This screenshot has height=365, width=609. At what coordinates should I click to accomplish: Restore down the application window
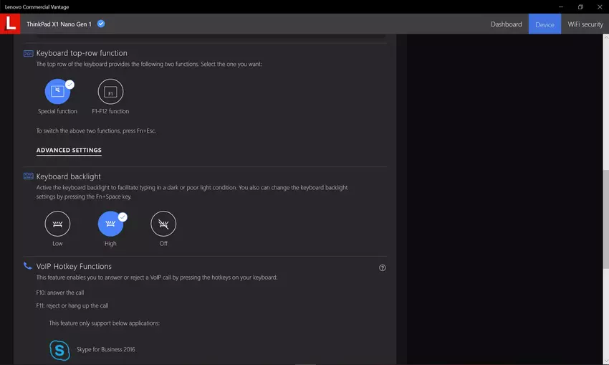(580, 6)
